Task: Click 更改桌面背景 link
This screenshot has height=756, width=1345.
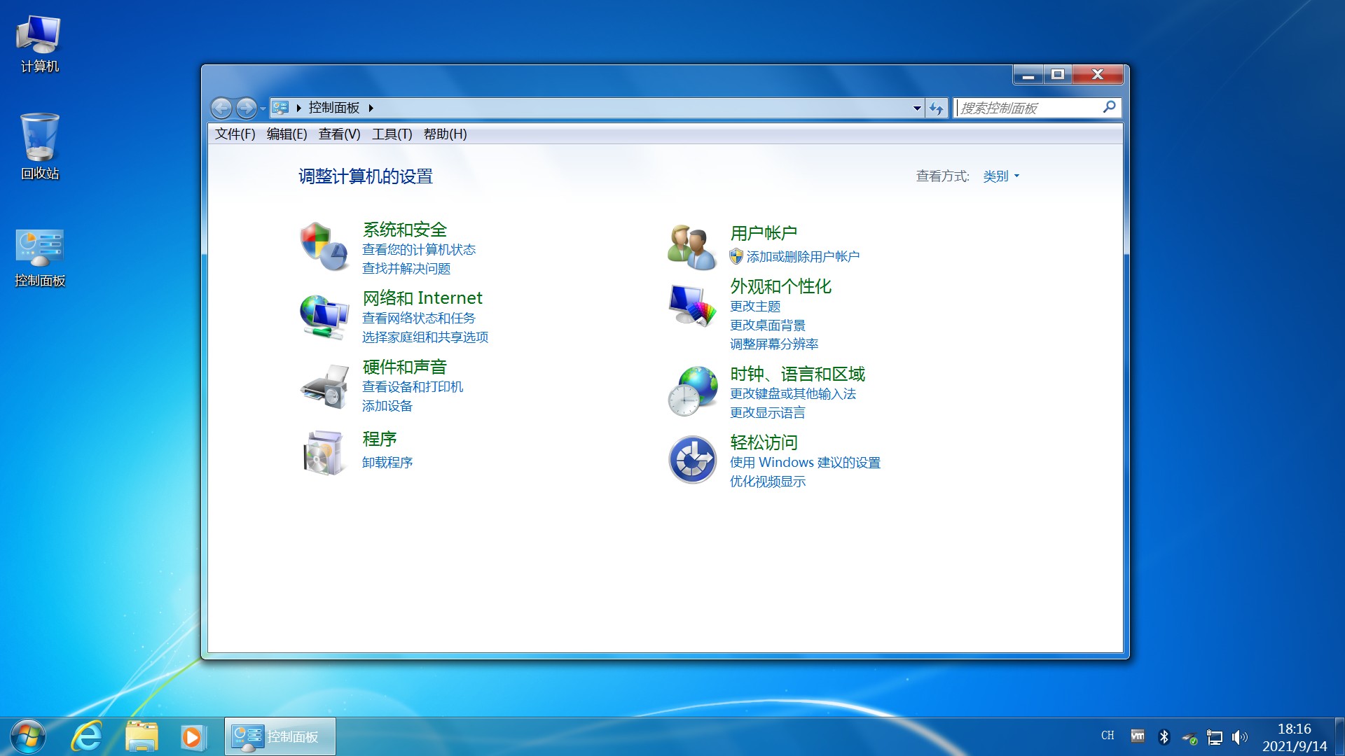Action: pos(768,325)
